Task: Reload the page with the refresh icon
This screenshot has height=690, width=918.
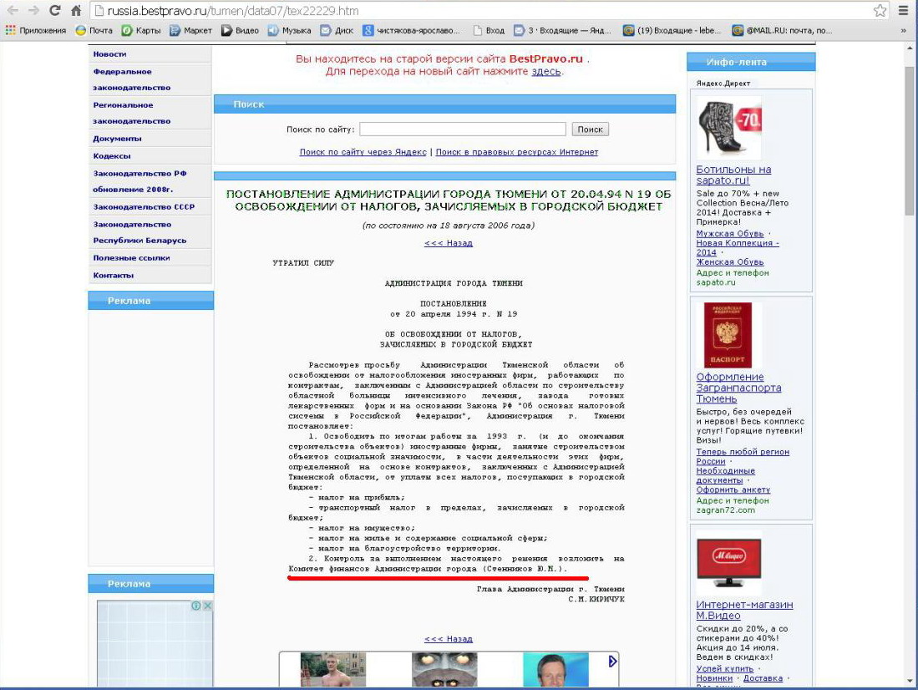Action: click(55, 11)
